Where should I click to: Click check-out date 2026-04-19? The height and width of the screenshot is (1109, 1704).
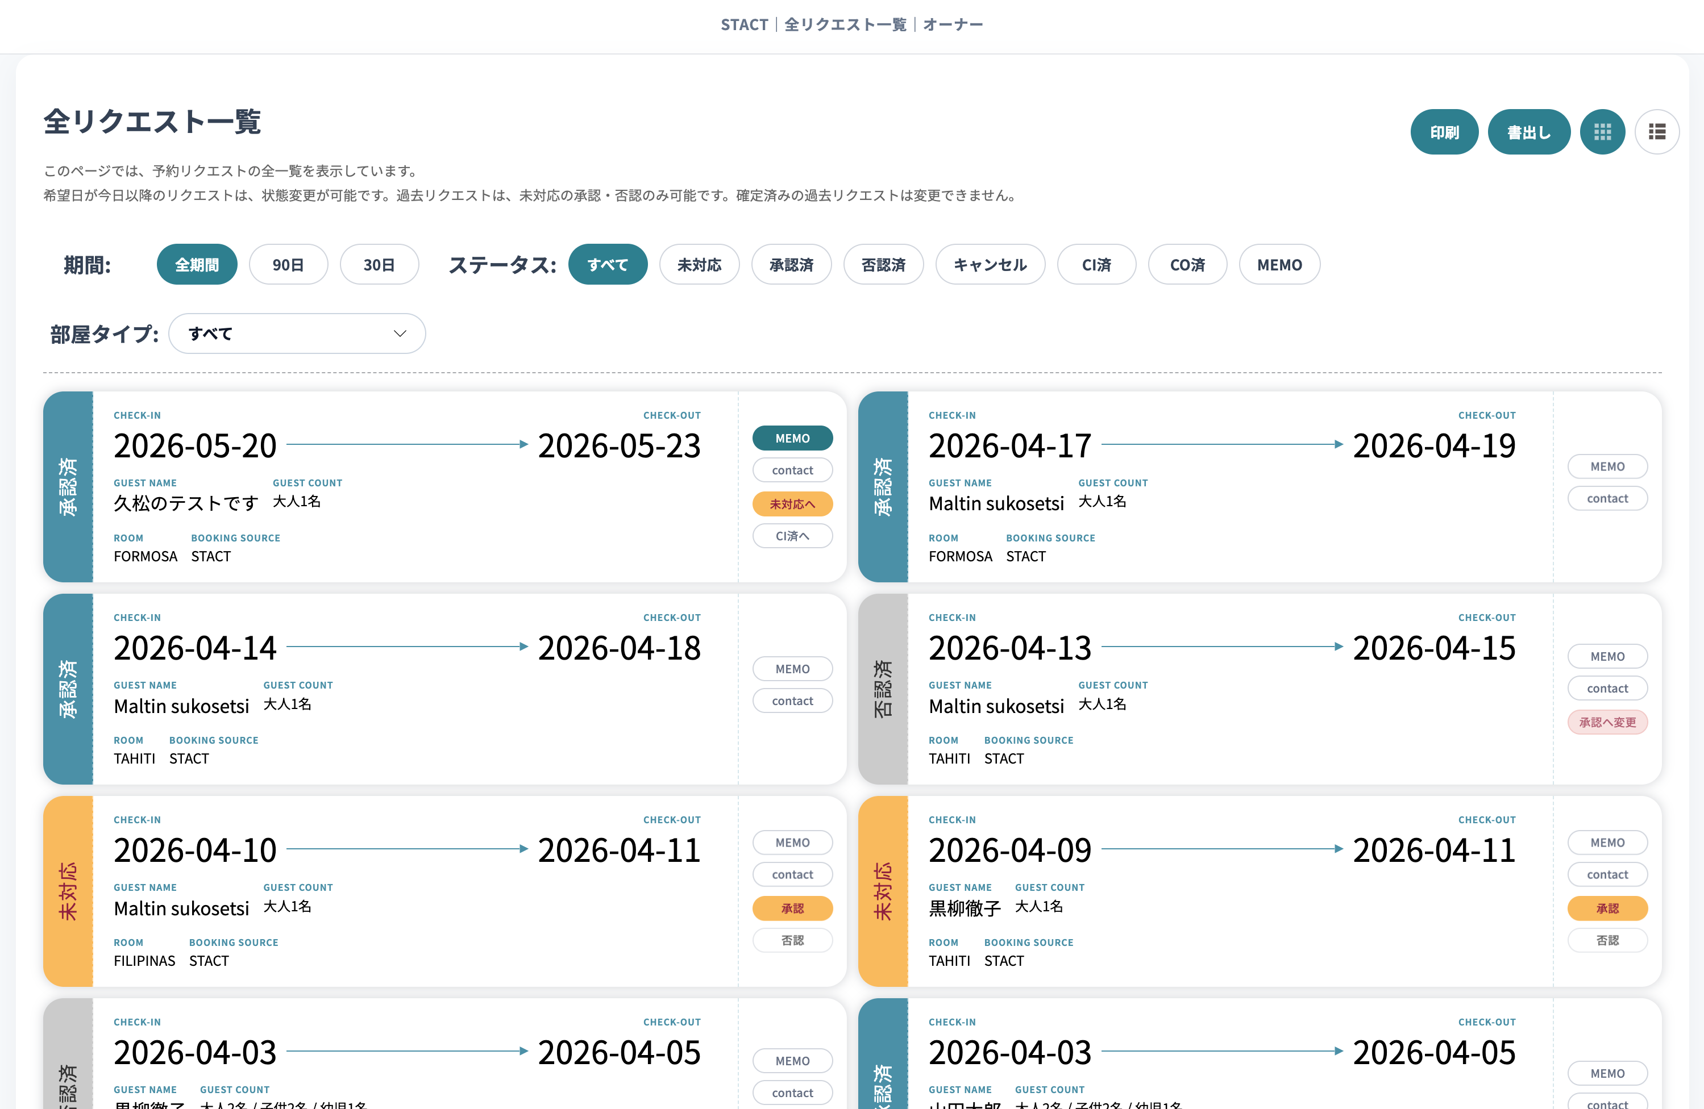tap(1434, 446)
